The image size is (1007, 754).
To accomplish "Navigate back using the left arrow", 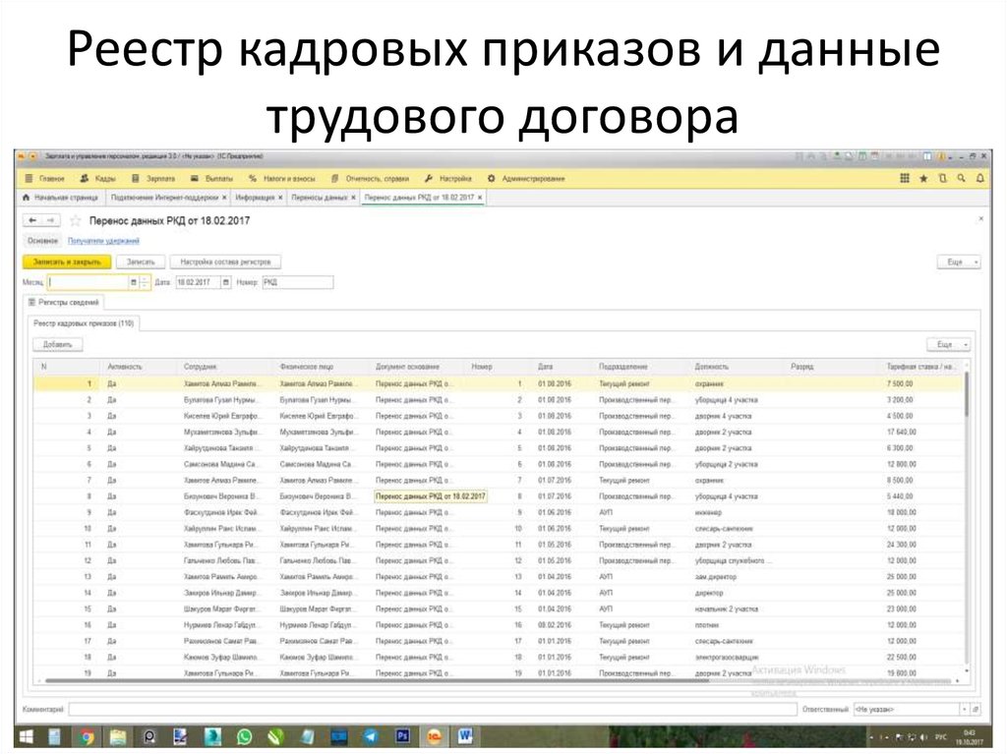I will pos(30,220).
